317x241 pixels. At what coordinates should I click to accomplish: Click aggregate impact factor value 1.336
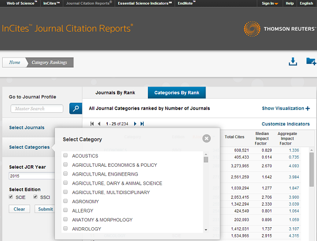(x=294, y=150)
